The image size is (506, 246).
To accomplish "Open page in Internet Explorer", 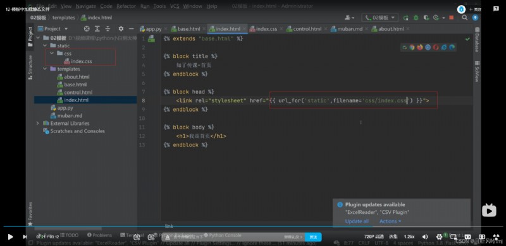I will click(444, 47).
